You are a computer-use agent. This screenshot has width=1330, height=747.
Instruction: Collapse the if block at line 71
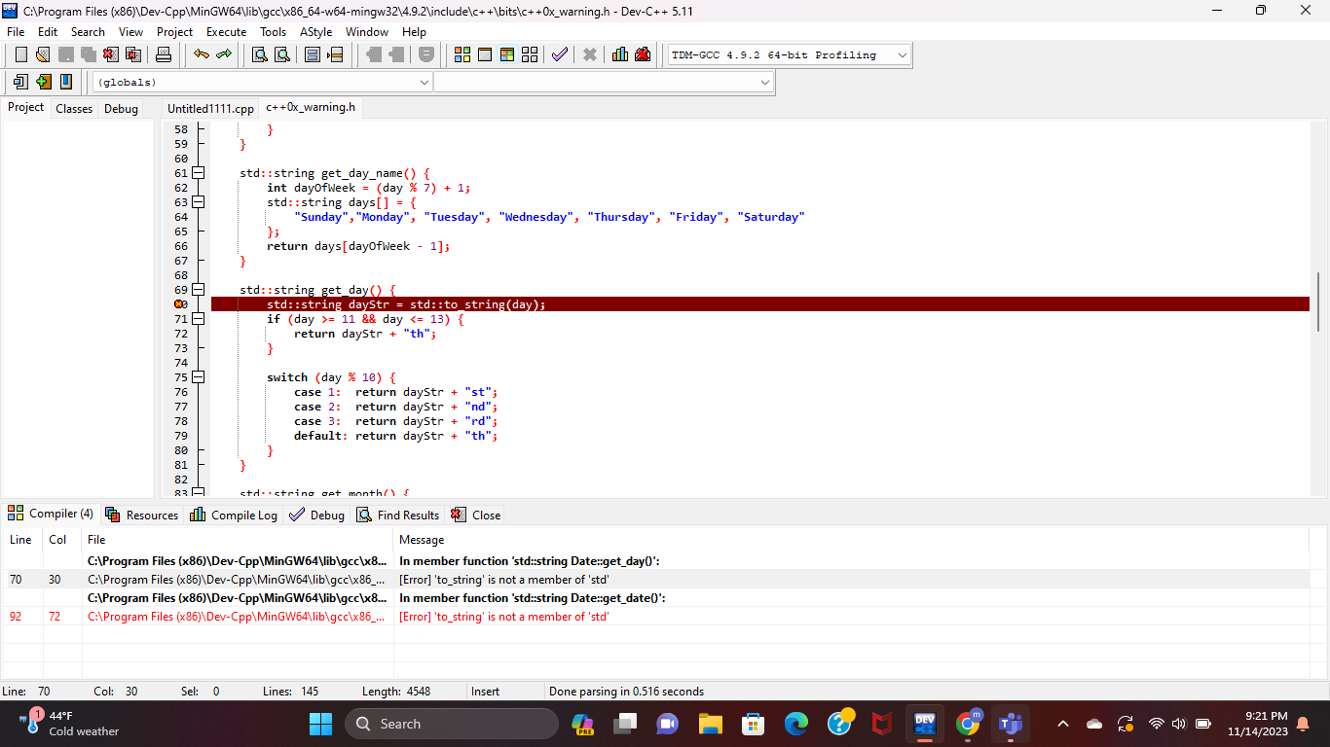coord(199,319)
